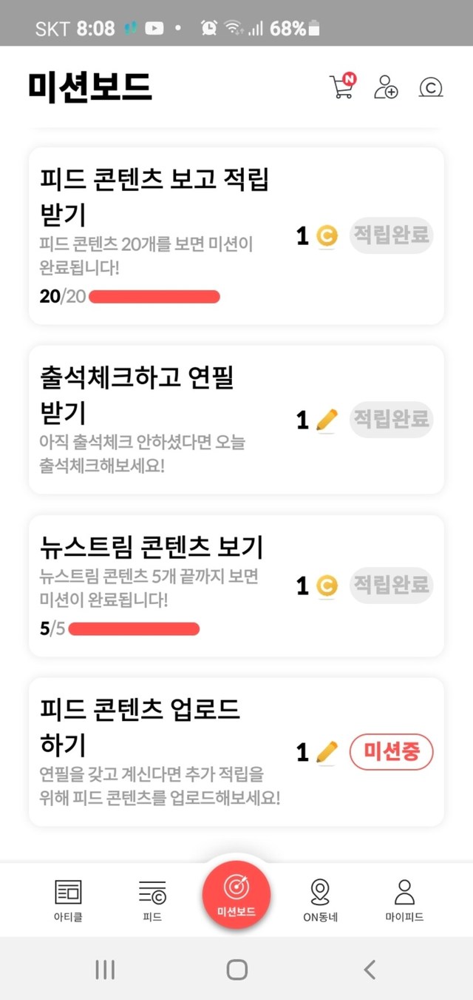Open the coin balance icon in header
This screenshot has height=1000, width=473.
point(430,87)
